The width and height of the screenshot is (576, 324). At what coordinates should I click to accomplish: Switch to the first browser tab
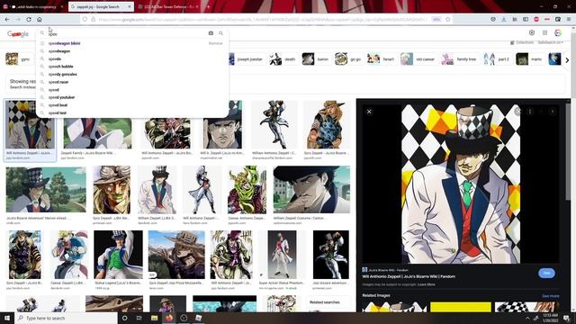click(x=33, y=6)
